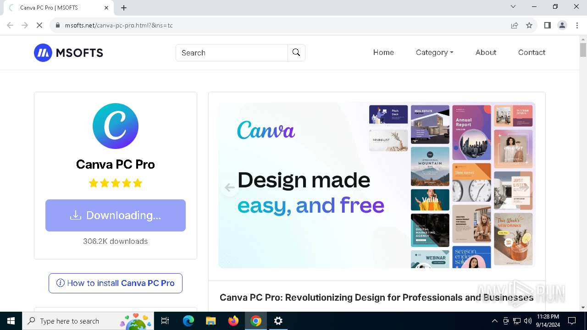Bookmark this page with star icon

point(529,25)
